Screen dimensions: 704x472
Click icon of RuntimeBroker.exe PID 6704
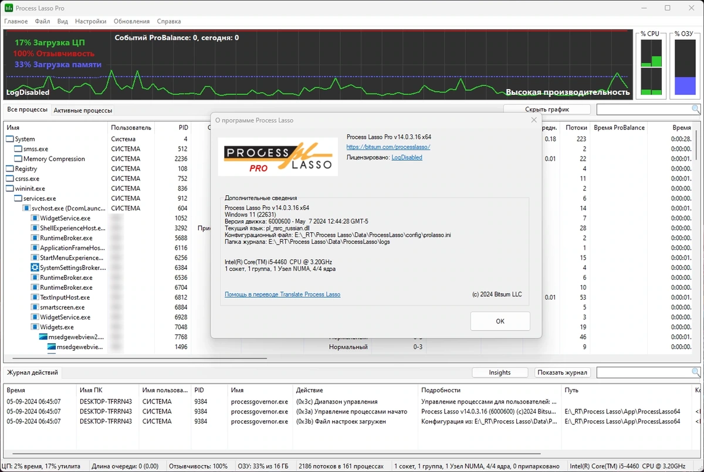point(35,287)
